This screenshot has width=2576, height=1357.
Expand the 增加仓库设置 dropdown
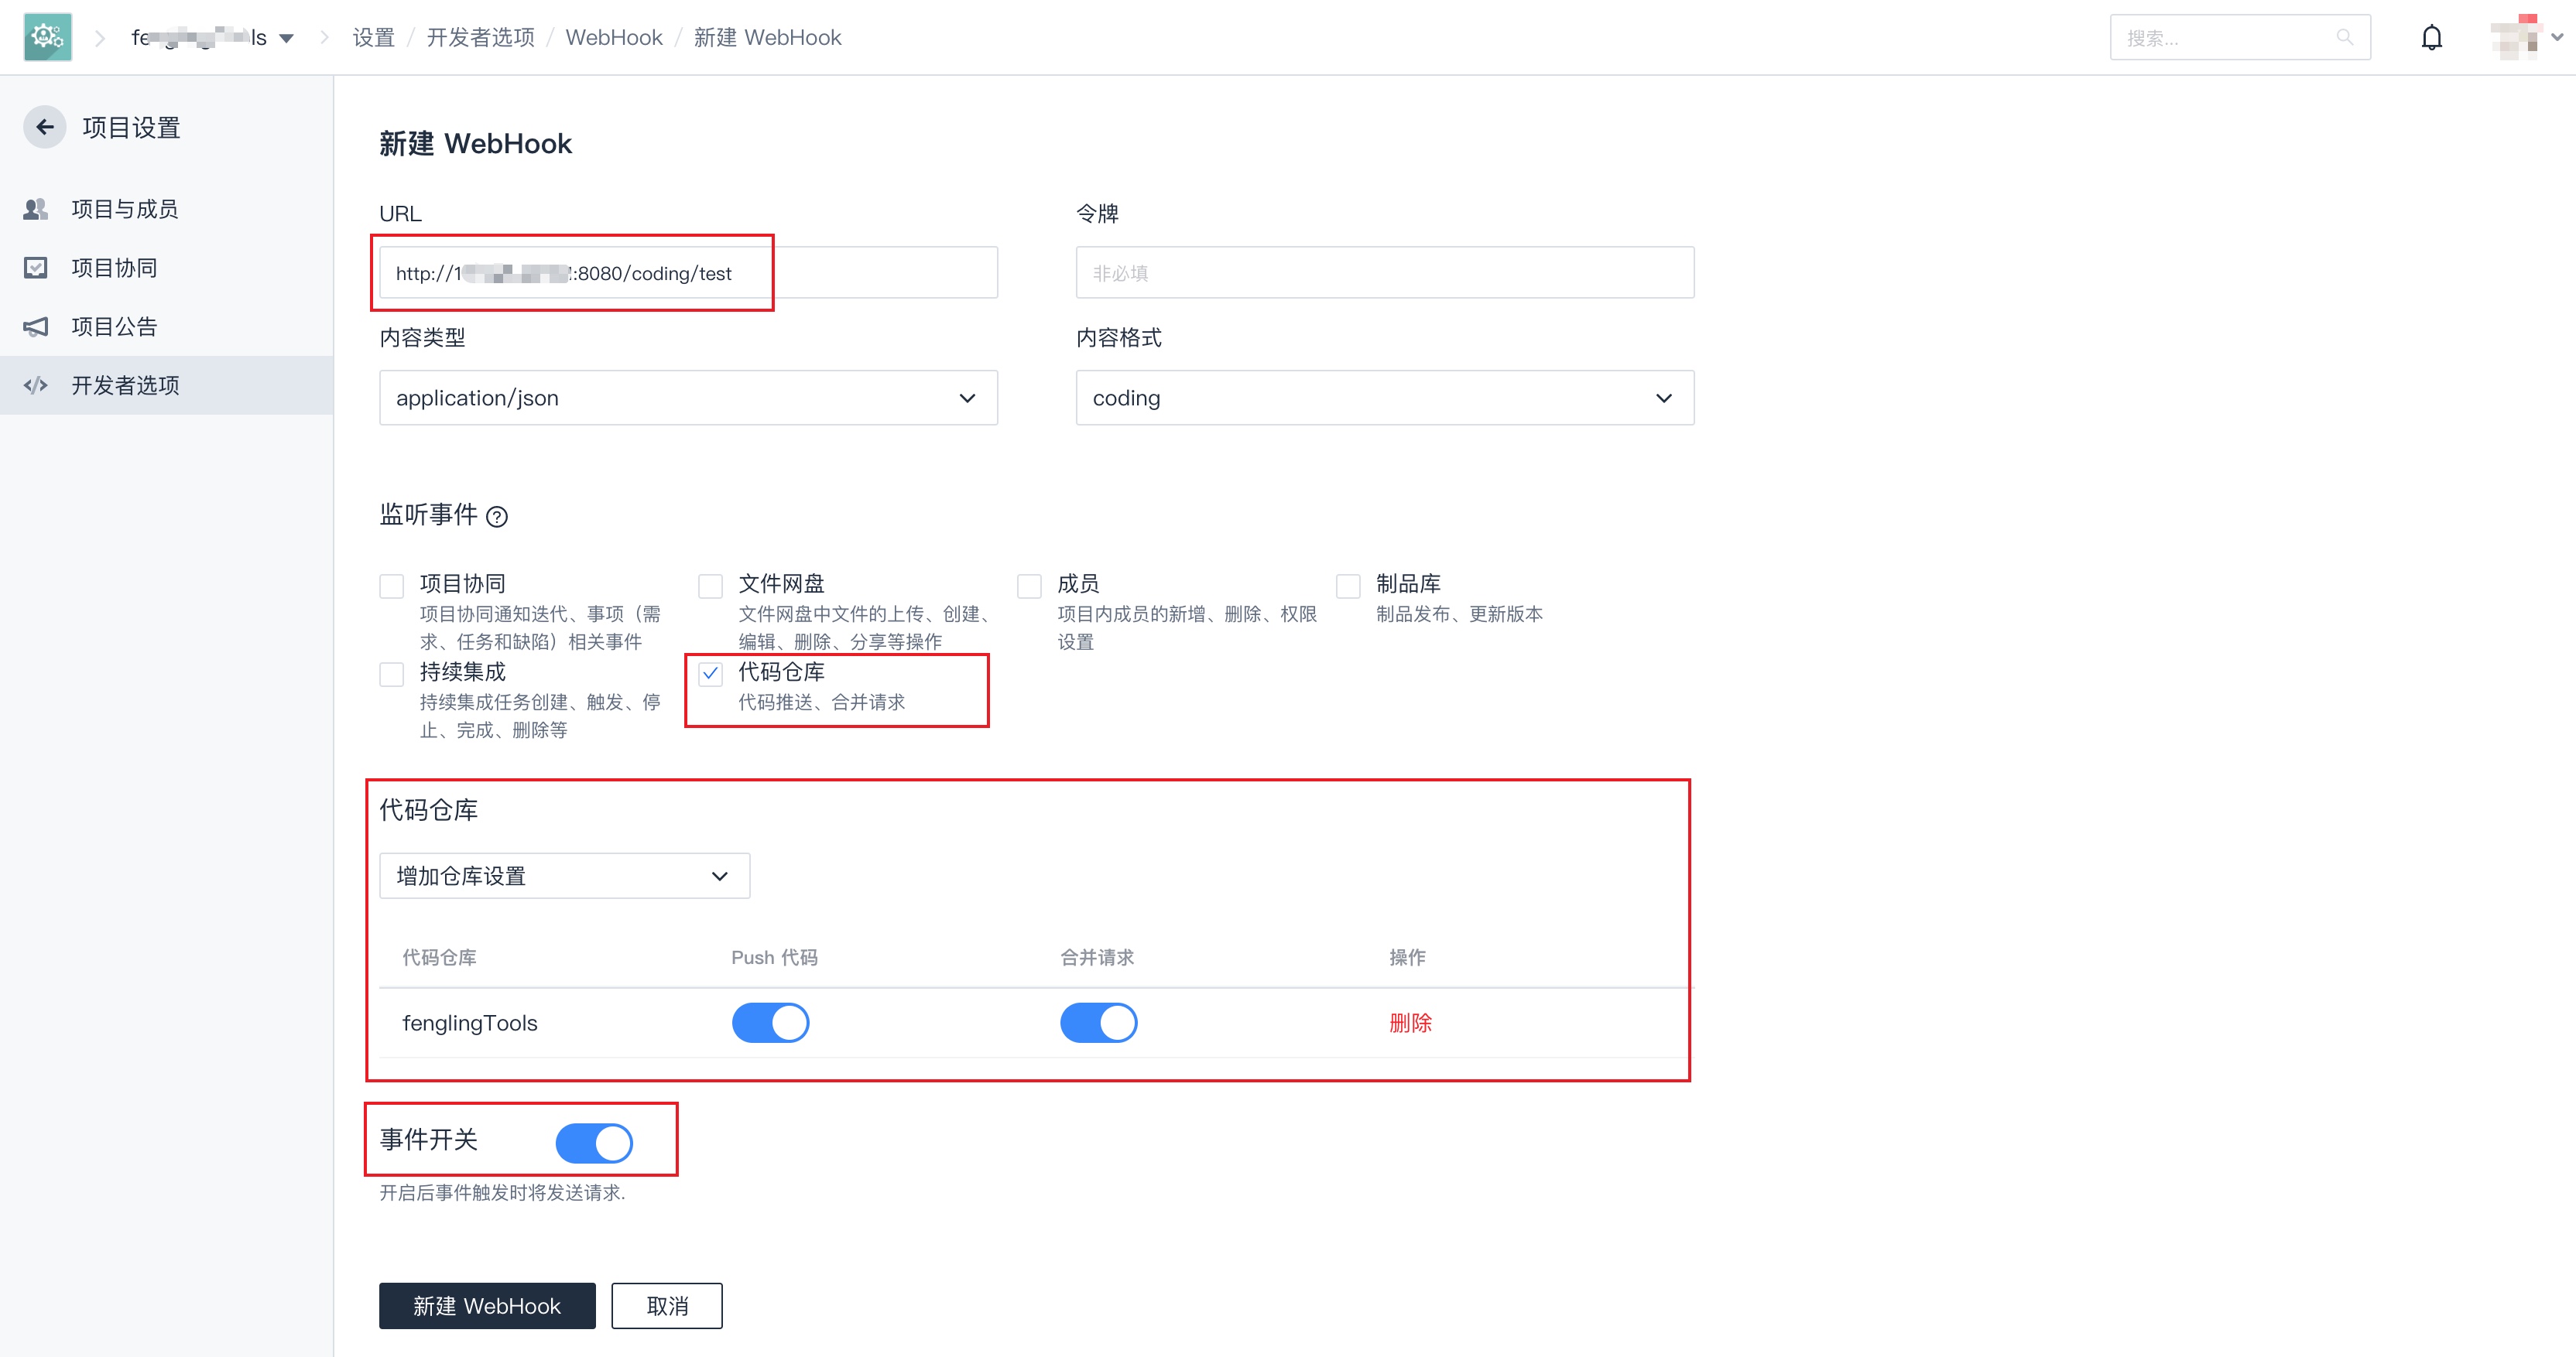[x=564, y=875]
